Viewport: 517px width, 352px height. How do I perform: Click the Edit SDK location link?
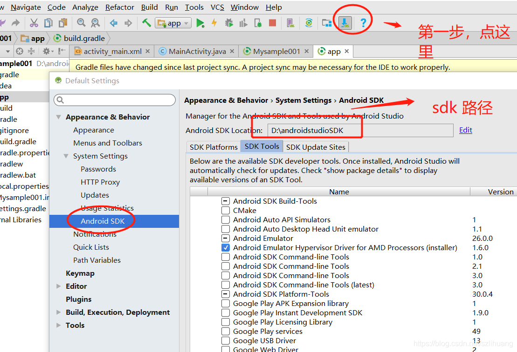[466, 130]
